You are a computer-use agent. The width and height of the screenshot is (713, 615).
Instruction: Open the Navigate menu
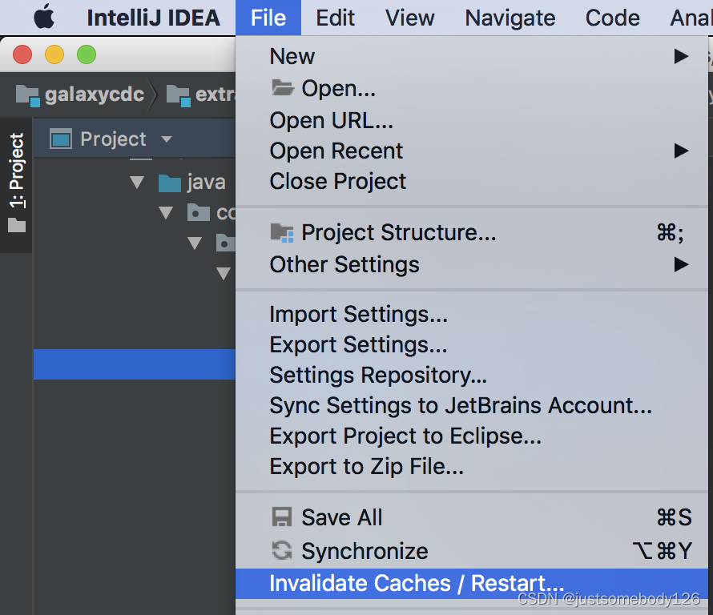coord(510,18)
